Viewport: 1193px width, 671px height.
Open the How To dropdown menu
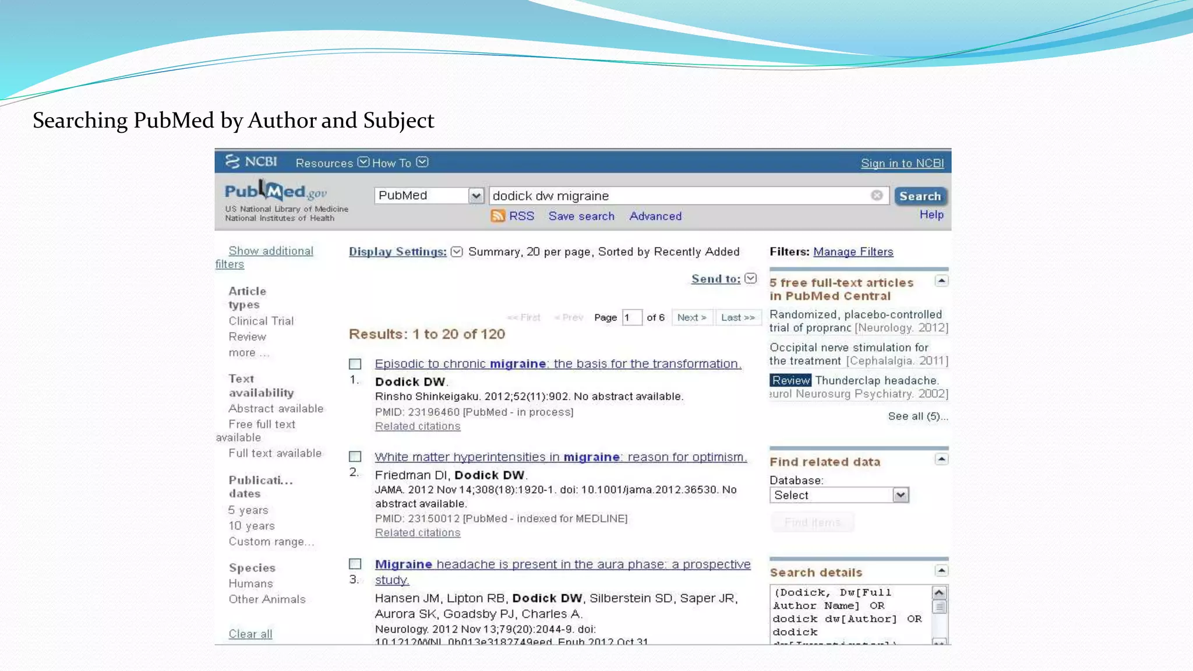(400, 163)
